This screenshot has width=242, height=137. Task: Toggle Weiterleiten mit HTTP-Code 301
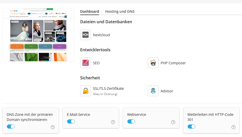(191, 127)
